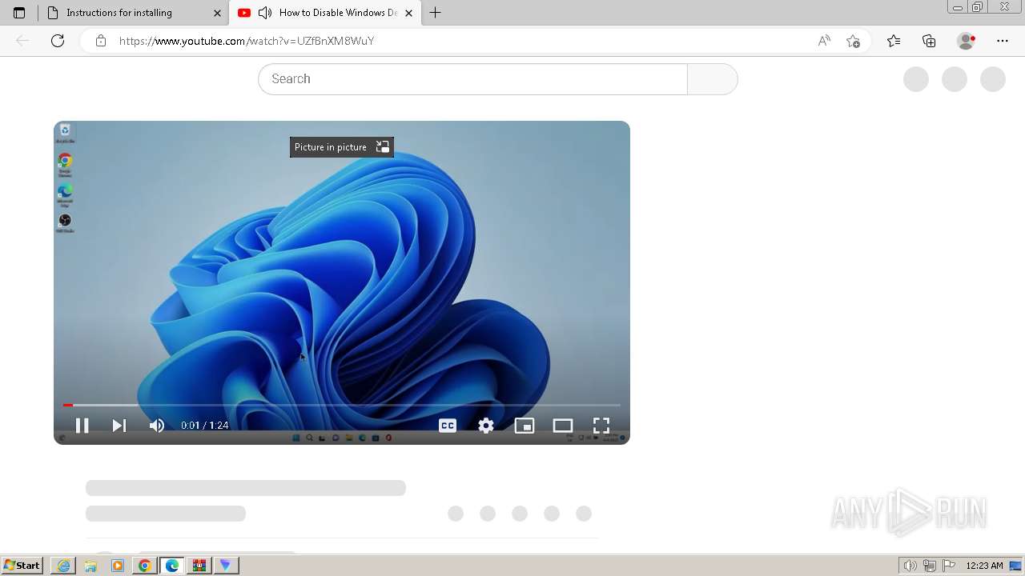The width and height of the screenshot is (1025, 576).
Task: Enter fullscreen mode
Action: click(601, 426)
